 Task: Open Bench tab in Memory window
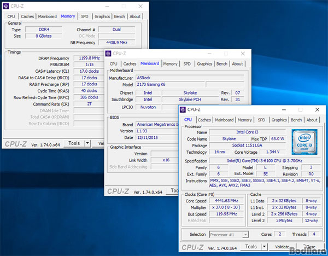tap(119, 16)
